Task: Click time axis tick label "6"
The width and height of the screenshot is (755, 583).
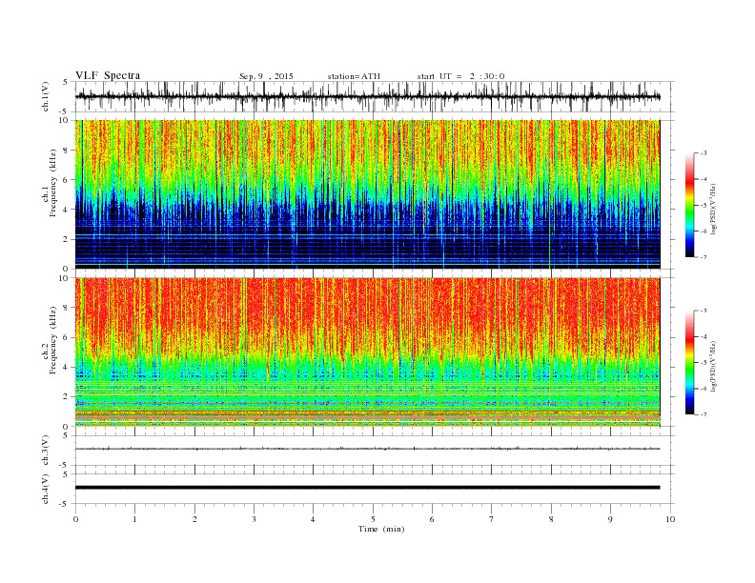Action: (x=432, y=519)
